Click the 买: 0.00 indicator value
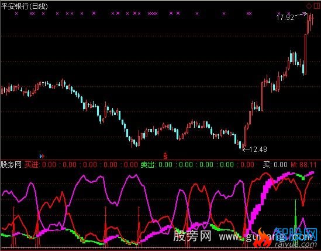Screen dimensions: 321x251 pos(275,165)
